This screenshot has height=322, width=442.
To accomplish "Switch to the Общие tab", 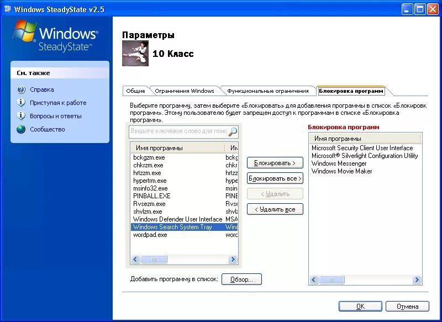I will pos(135,91).
